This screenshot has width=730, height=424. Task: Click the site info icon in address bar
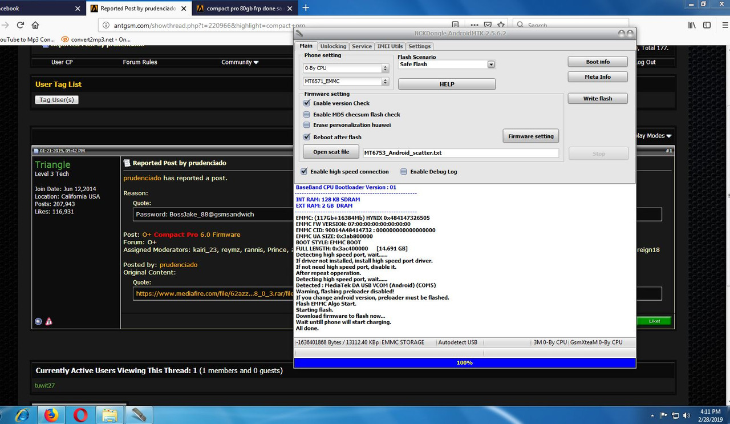coord(106,26)
